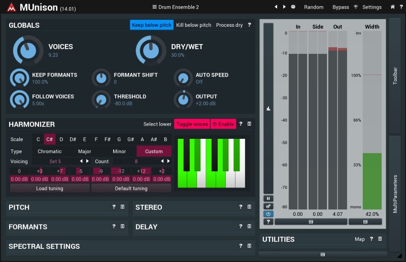The image size is (406, 262).
Task: Open Pitch section help icon
Action: click(x=114, y=207)
